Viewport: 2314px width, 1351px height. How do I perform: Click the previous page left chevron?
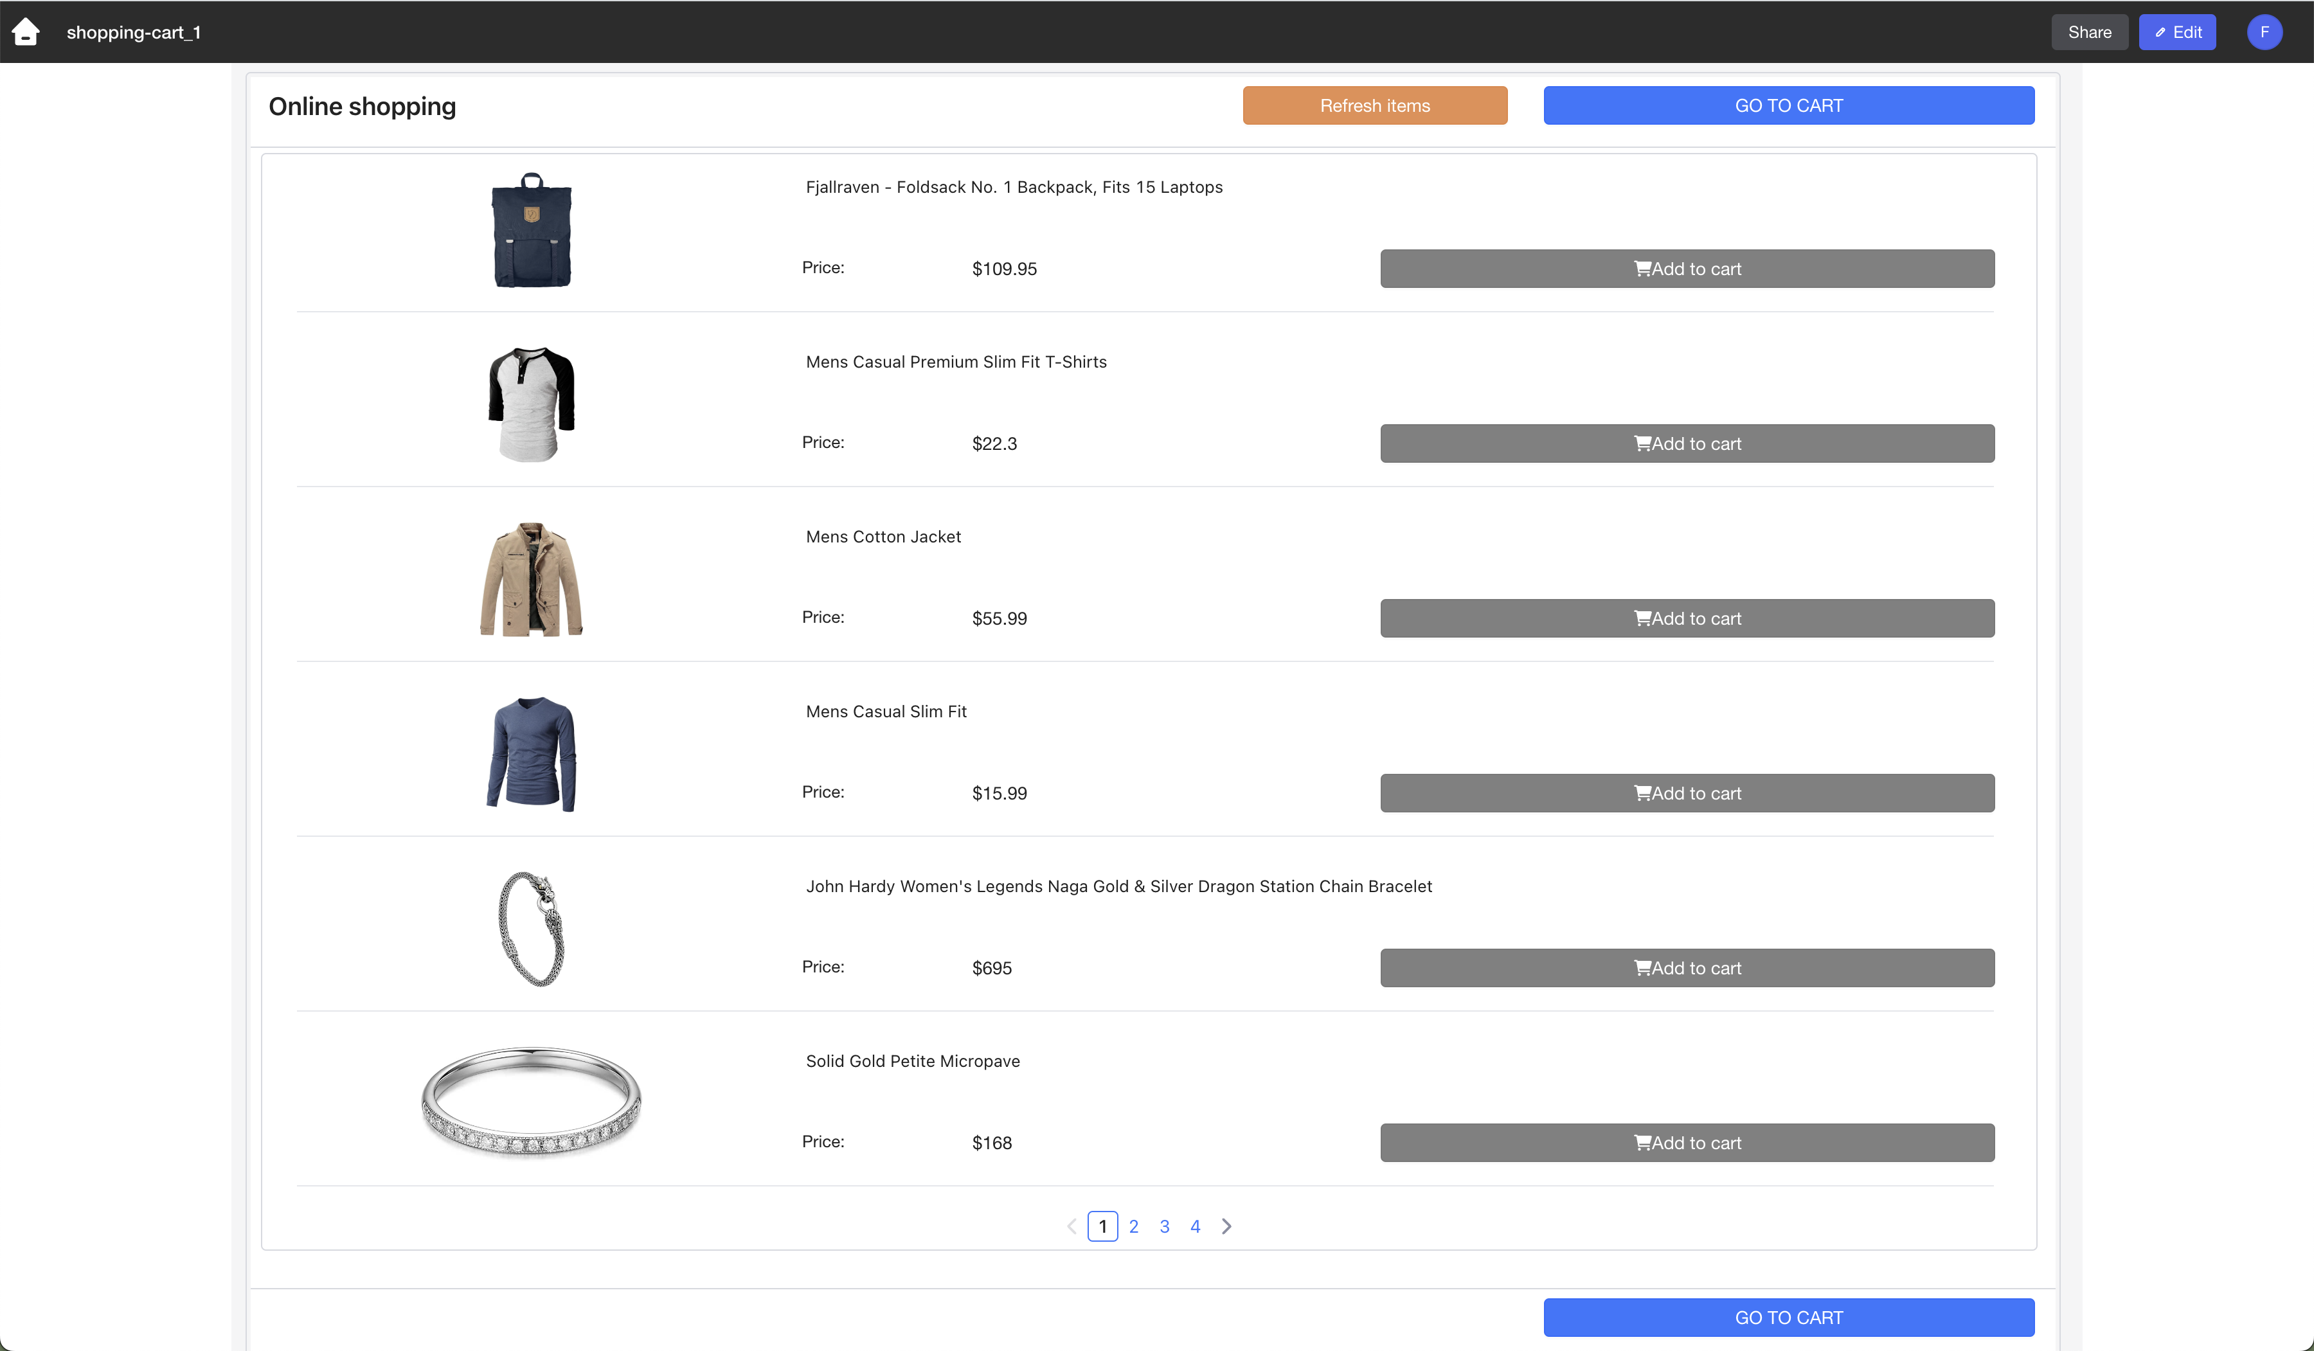tap(1072, 1226)
